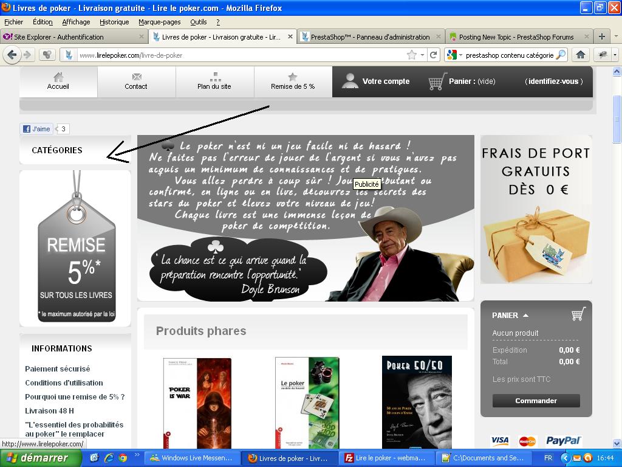Open Votre compte
The image size is (622, 467).
[x=375, y=81]
